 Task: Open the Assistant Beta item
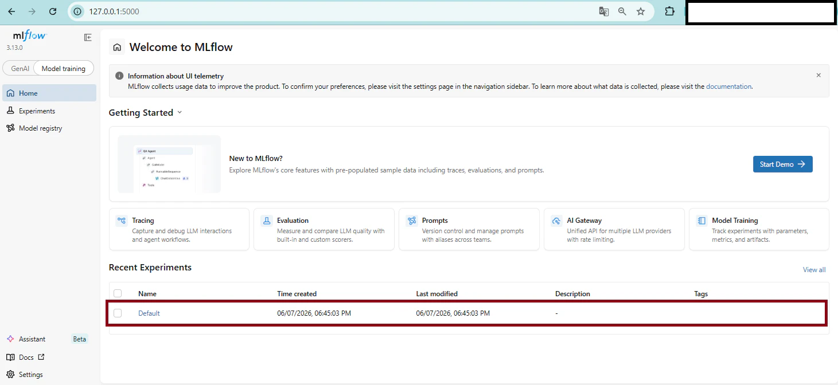49,339
